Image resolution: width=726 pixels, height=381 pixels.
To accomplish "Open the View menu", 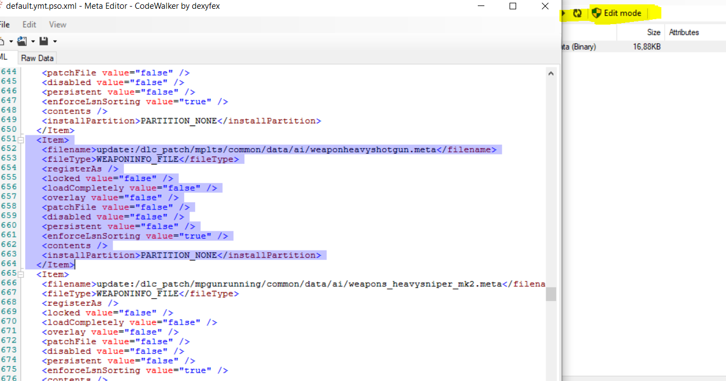I will pyautogui.click(x=58, y=25).
